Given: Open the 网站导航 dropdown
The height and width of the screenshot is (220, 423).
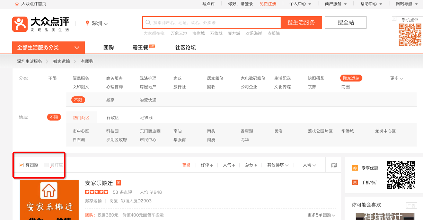Looking at the screenshot, I should pos(407,4).
